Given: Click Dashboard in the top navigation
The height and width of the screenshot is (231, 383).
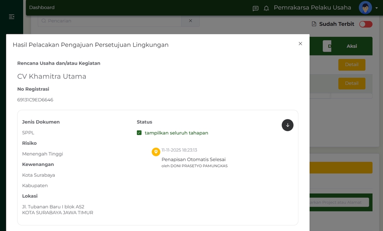Looking at the screenshot, I should coord(41,7).
